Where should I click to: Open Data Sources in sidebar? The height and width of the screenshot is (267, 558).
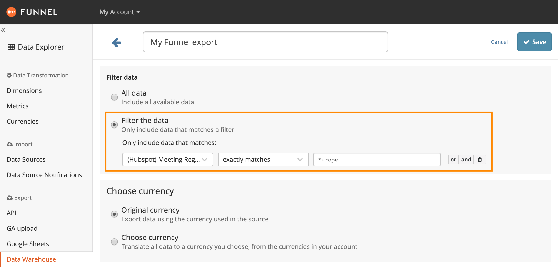pos(26,160)
